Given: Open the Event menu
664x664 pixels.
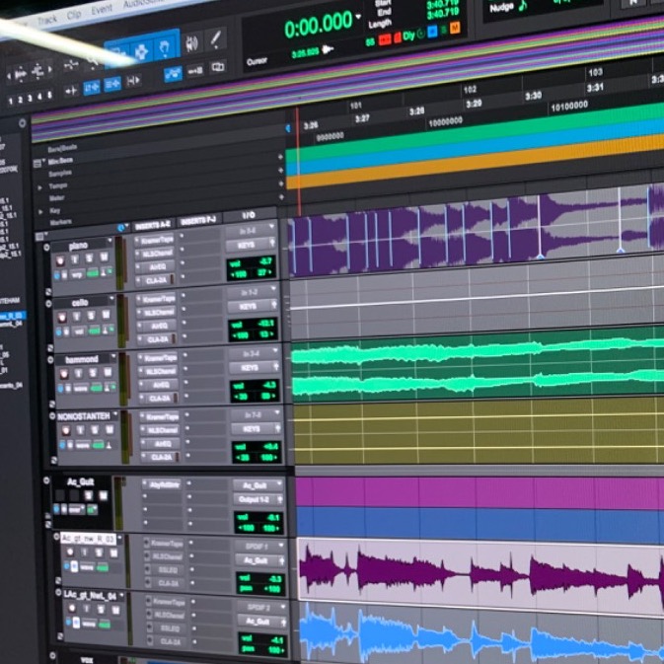Looking at the screenshot, I should tap(102, 10).
